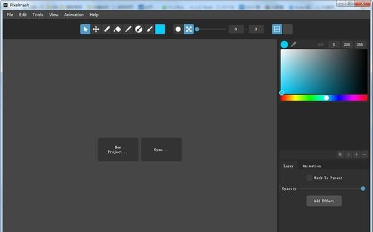Click the Open... button
Image resolution: width=373 pixels, height=232 pixels.
[161, 149]
